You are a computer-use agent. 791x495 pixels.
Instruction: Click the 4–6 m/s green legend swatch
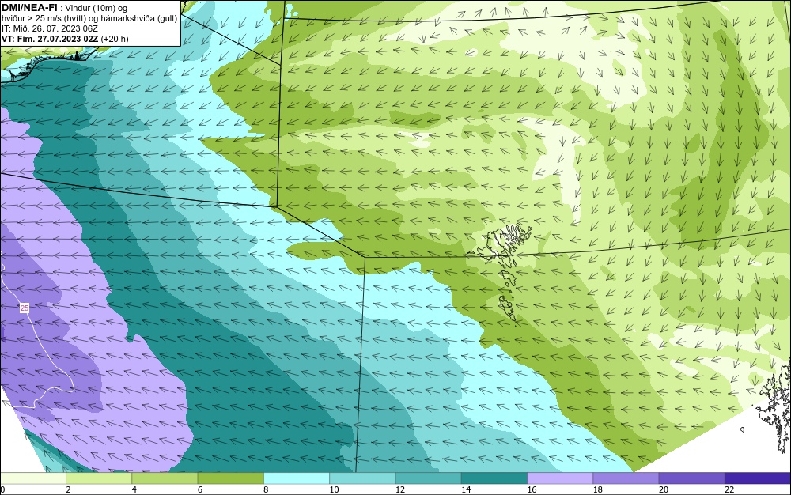click(165, 478)
